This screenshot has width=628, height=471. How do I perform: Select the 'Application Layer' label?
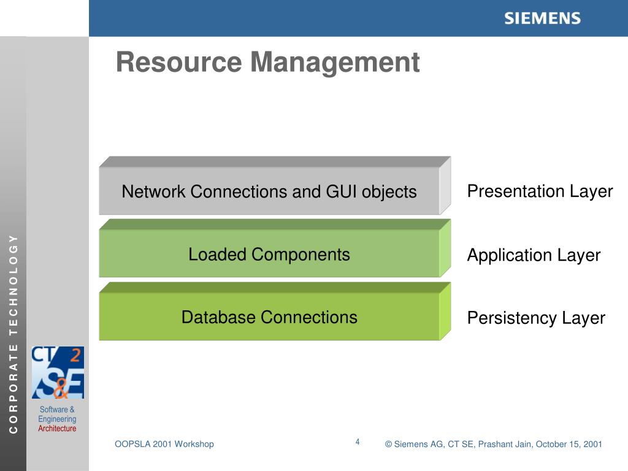(x=534, y=255)
